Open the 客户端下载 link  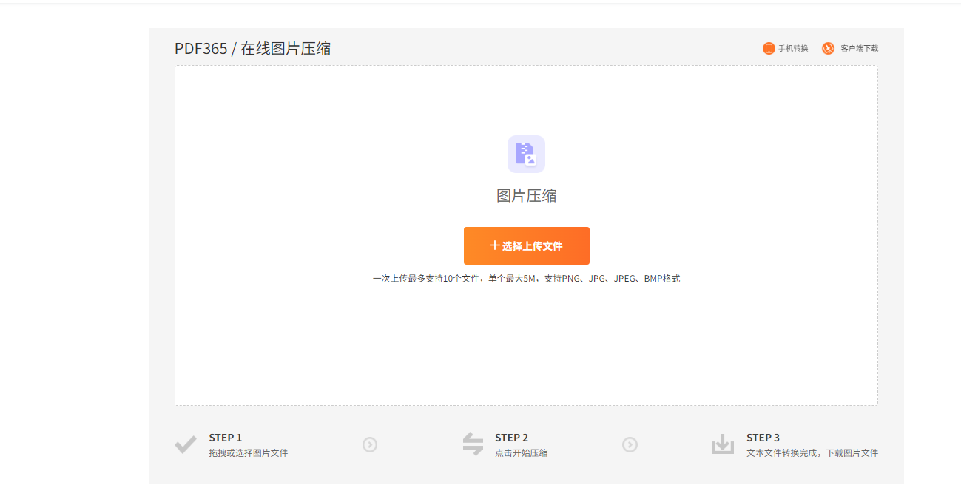(859, 49)
